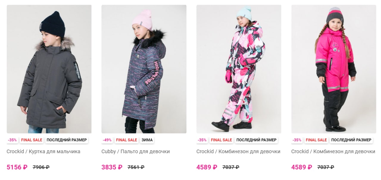Open Crockid / Куртка для мальчика link
Screen dimensions: 381x180
tap(43, 151)
